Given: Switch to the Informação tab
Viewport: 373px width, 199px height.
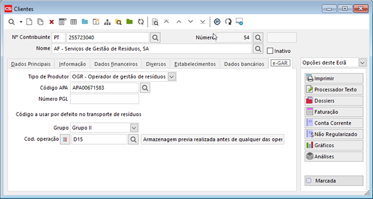Looking at the screenshot, I should [72, 64].
